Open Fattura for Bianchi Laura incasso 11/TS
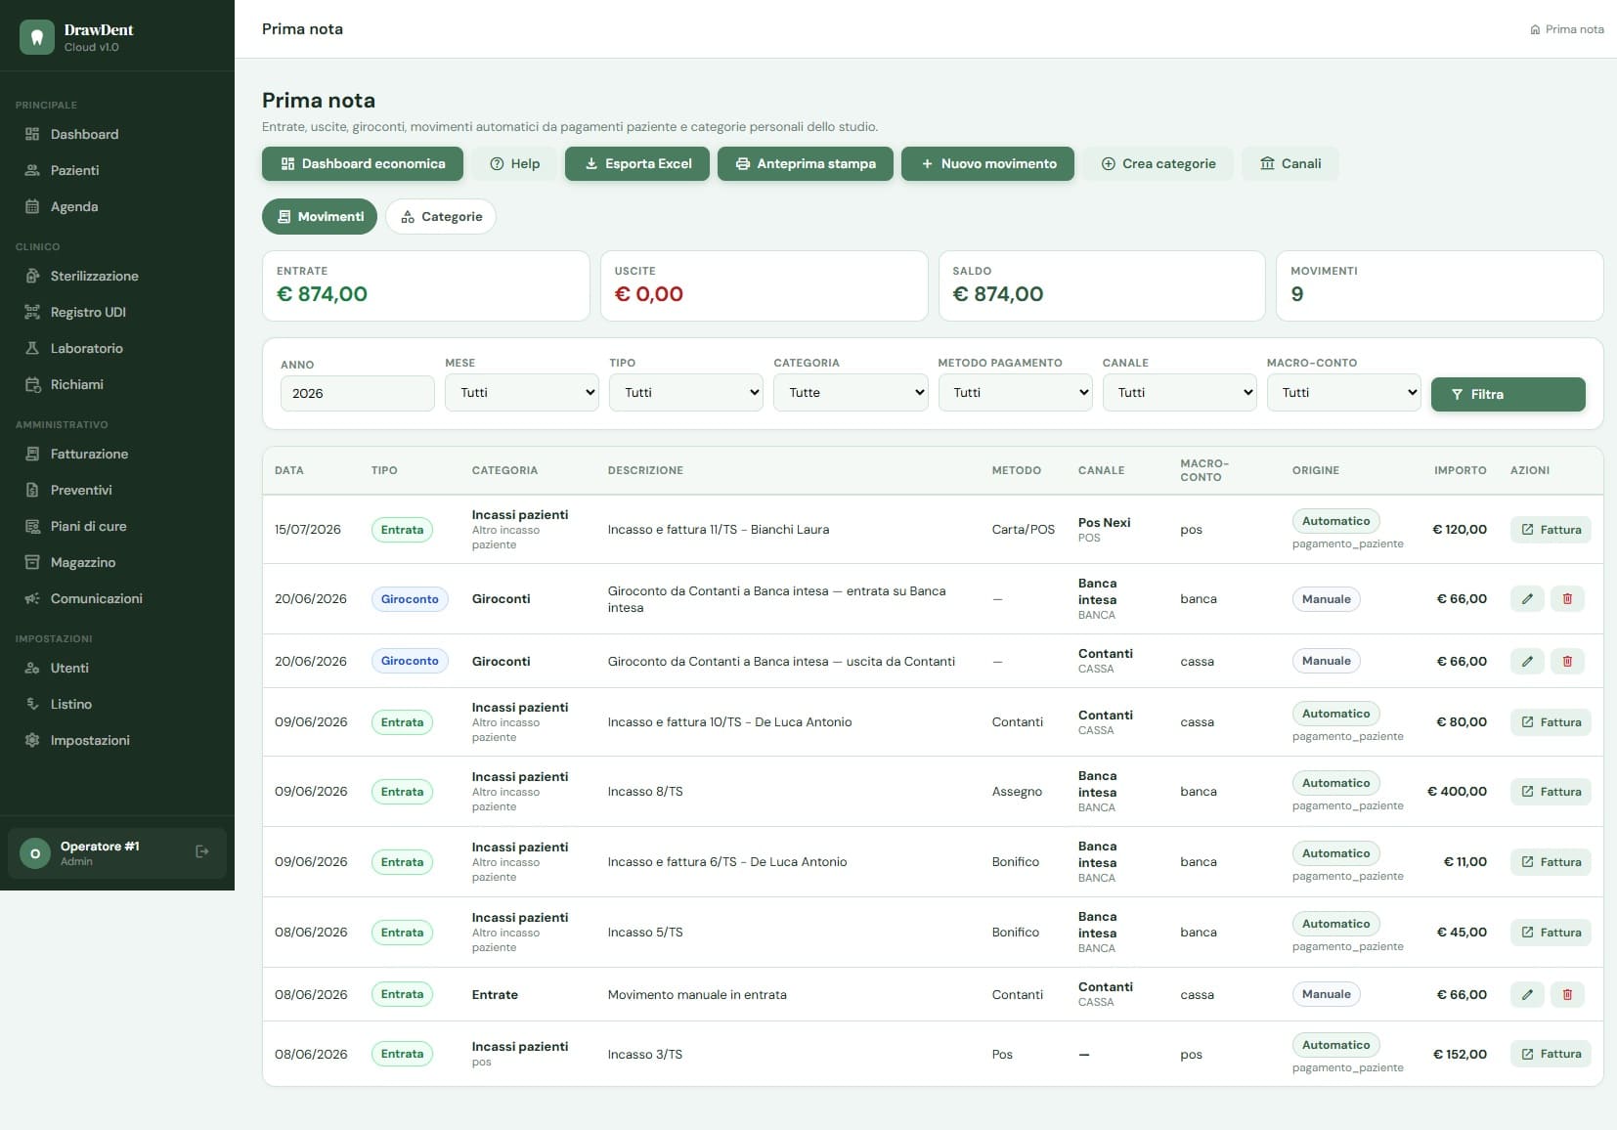This screenshot has height=1130, width=1617. coord(1551,530)
